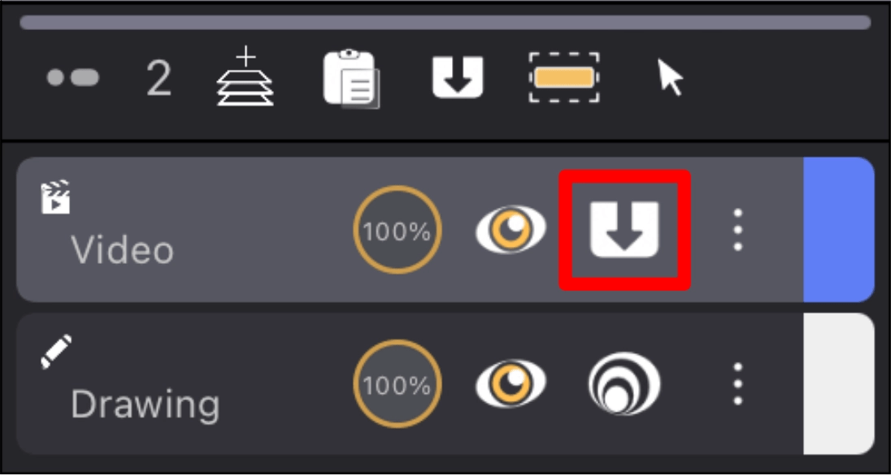The height and width of the screenshot is (475, 891).
Task: Click the white color swatch on Drawing layer
Action: [x=838, y=383]
